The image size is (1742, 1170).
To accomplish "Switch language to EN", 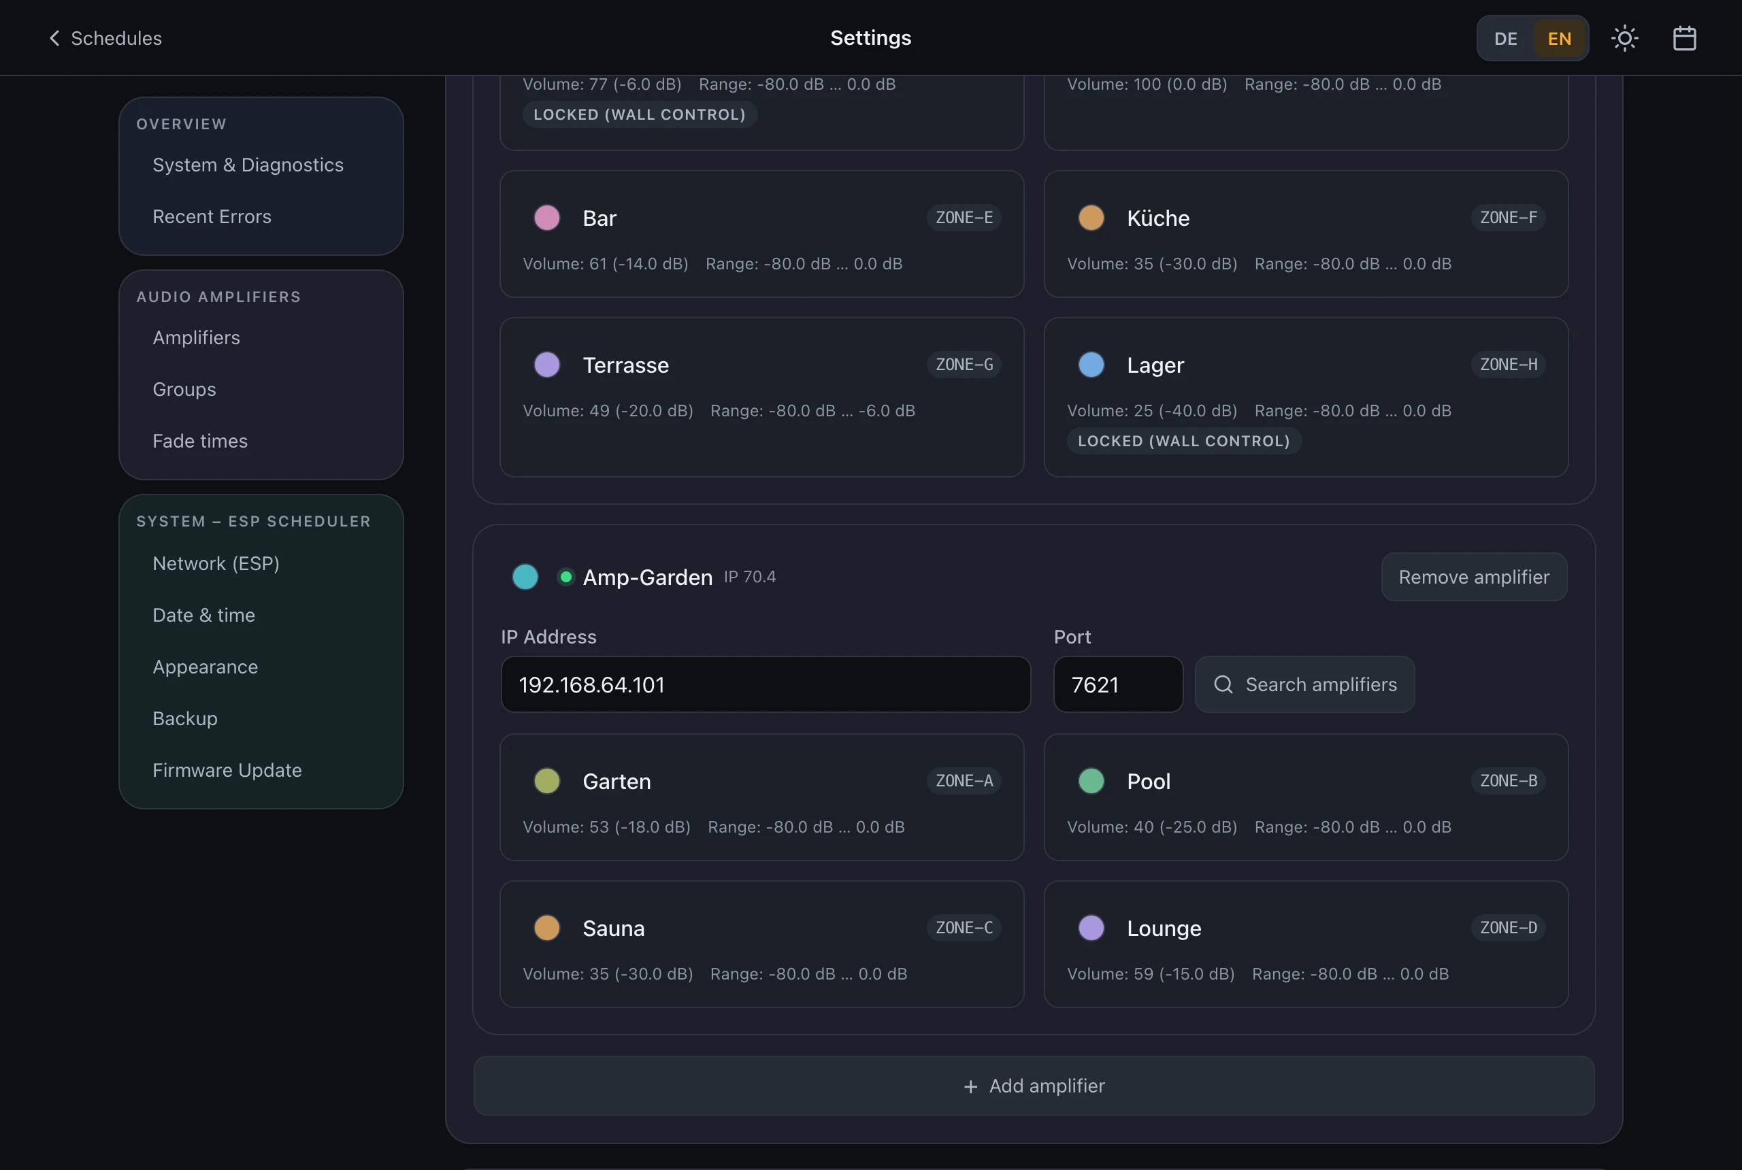I will click(x=1559, y=38).
